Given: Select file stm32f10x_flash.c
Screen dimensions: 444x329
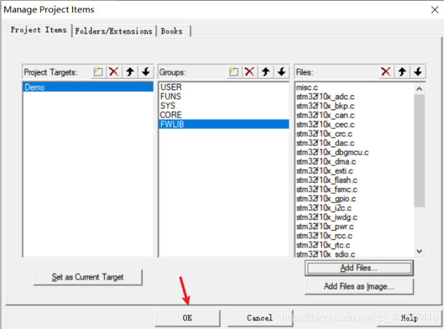Looking at the screenshot, I should [x=355, y=180].
